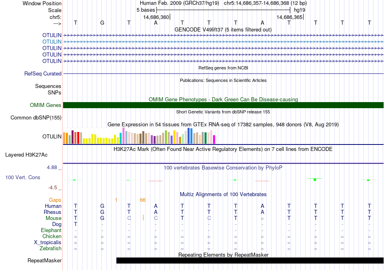Screen dimensions: 384x270
Task: Click the Human Feb. 2009 (GRCh37/hg19) header text
Action: click(x=180, y=3)
